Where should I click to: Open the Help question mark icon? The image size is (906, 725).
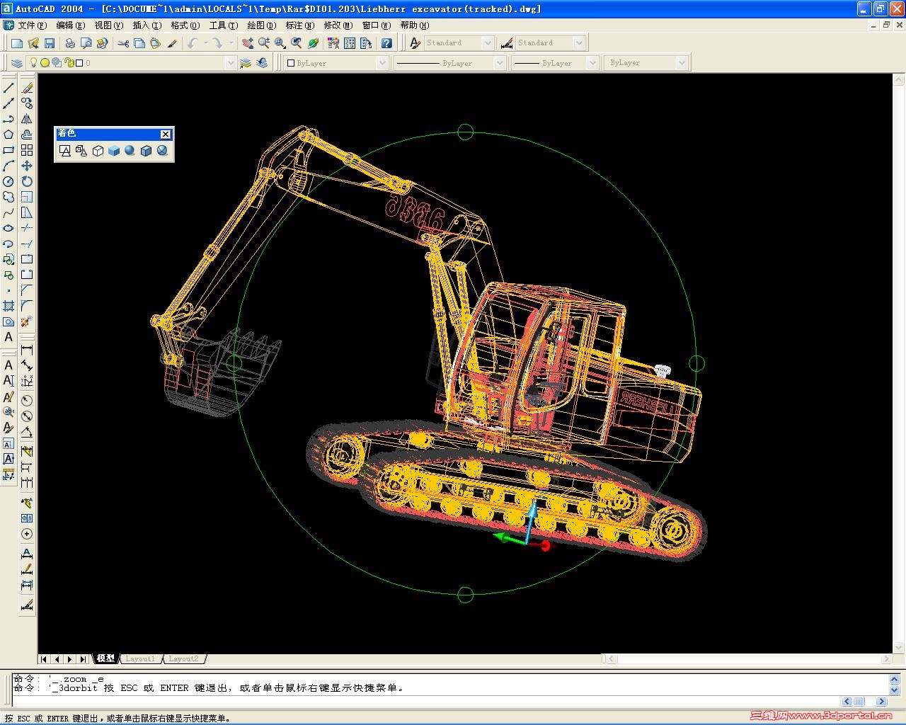coord(386,43)
